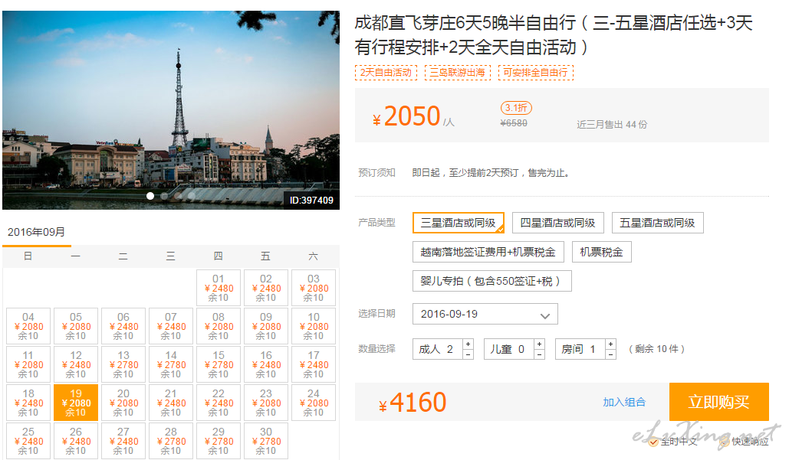Click the 3.1折 discount badge
This screenshot has height=460, width=789.
click(x=516, y=107)
